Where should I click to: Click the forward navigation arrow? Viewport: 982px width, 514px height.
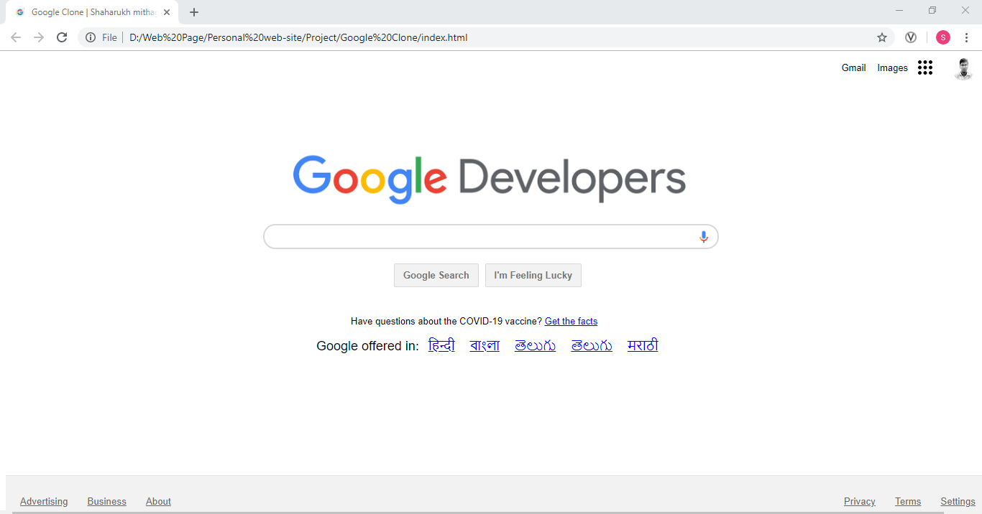click(39, 37)
